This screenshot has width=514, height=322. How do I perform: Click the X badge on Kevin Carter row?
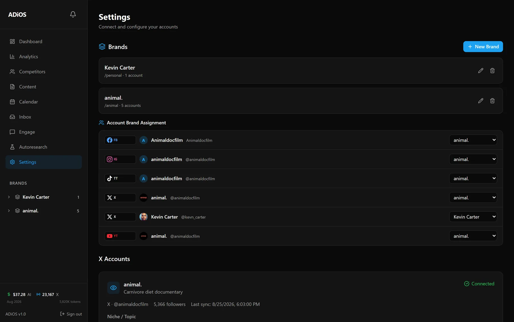[120, 217]
